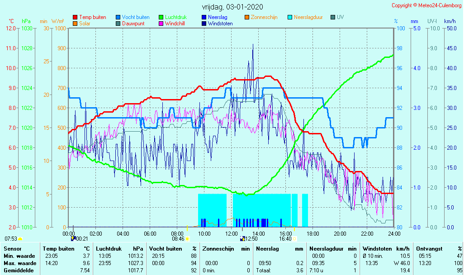
Task: Select the orange Zonneschijn legend square
Action: point(247,18)
